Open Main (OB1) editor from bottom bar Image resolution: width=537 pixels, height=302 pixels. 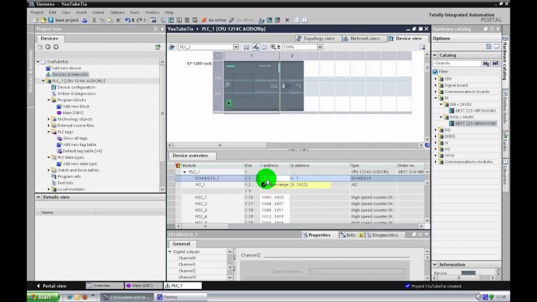point(142,285)
